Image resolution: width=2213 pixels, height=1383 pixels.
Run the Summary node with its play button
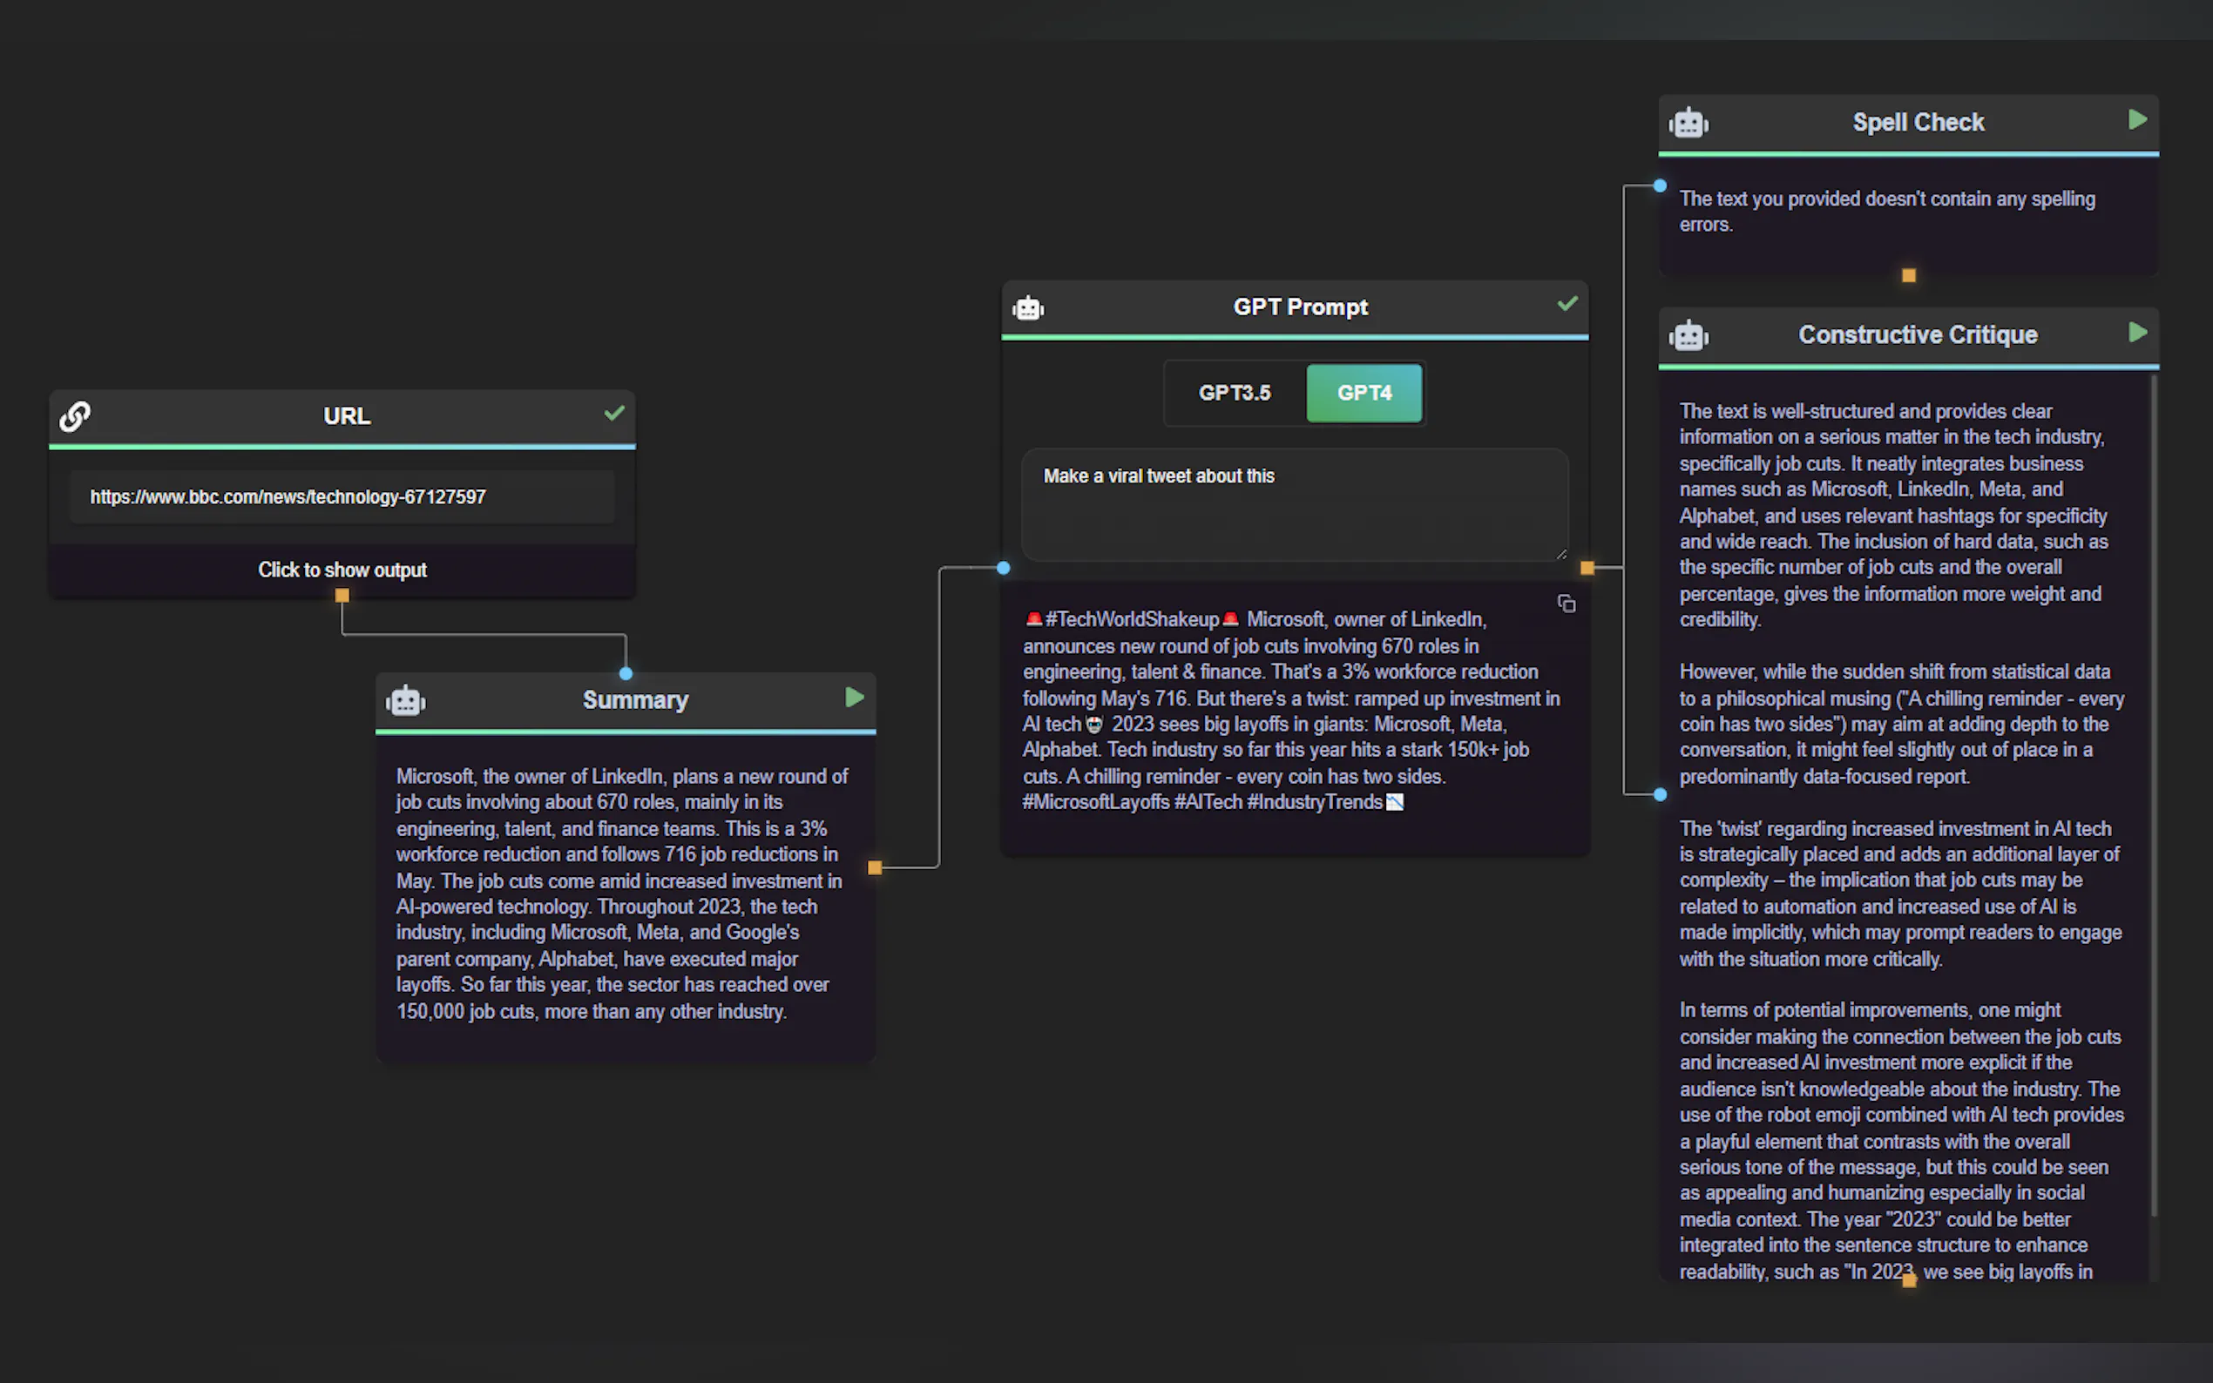(x=855, y=698)
